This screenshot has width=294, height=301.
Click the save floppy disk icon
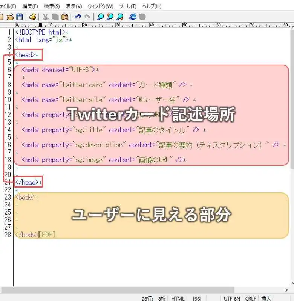pyautogui.click(x=20, y=17)
